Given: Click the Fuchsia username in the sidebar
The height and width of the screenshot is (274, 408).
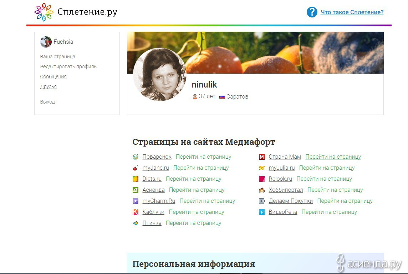Looking at the screenshot, I should (x=63, y=42).
